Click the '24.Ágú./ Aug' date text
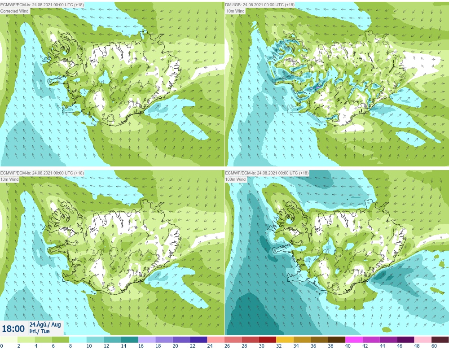 tap(45, 325)
